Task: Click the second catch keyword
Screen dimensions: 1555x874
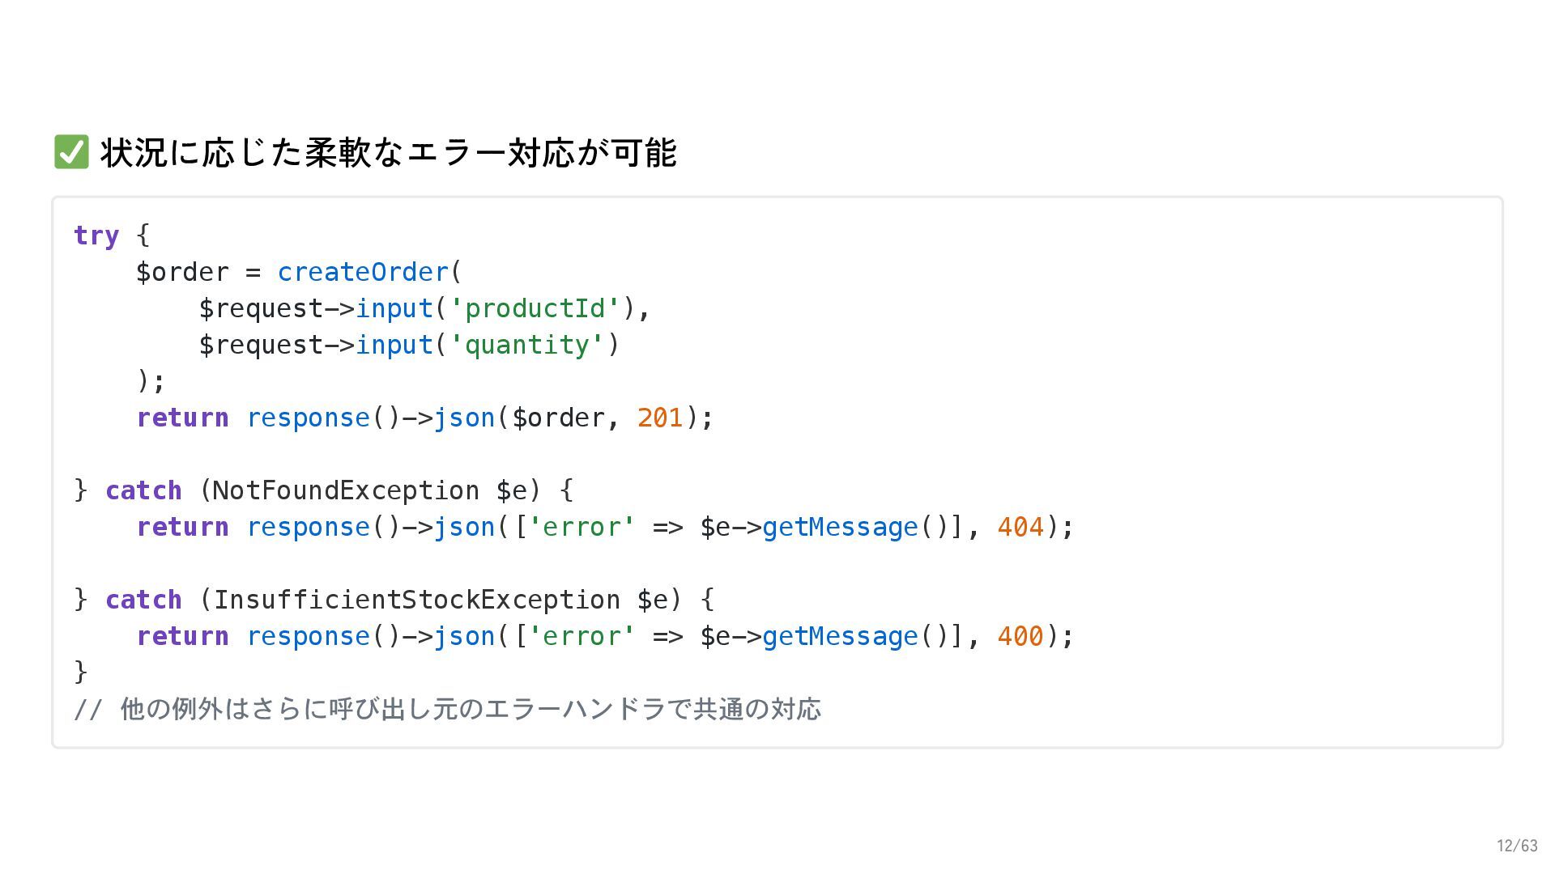Action: coord(143,600)
